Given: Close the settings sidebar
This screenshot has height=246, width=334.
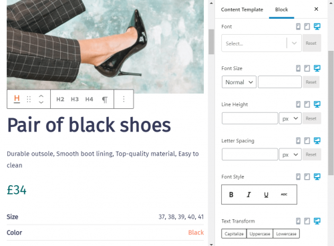Looking at the screenshot, I should coord(316,9).
